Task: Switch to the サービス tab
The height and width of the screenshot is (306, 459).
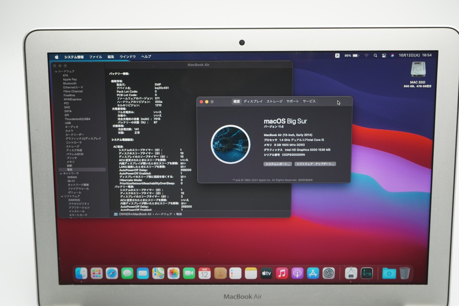Action: pyautogui.click(x=309, y=101)
